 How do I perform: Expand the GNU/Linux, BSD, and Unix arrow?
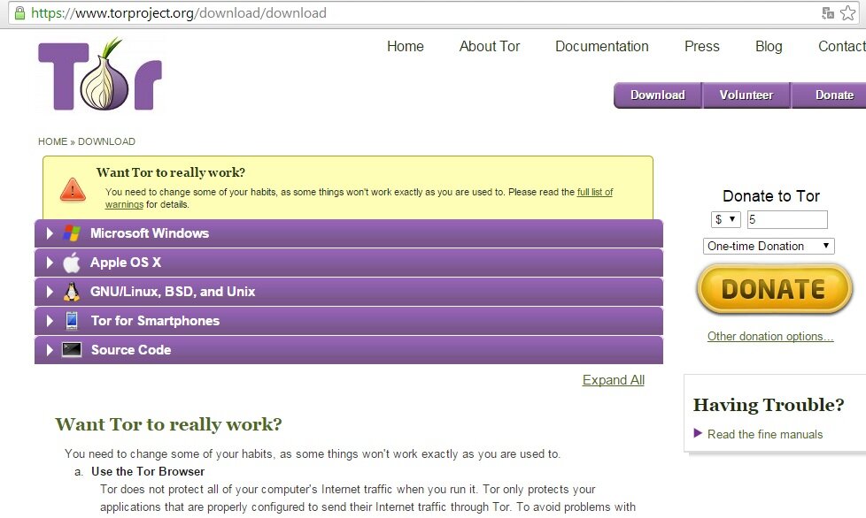pyautogui.click(x=50, y=292)
